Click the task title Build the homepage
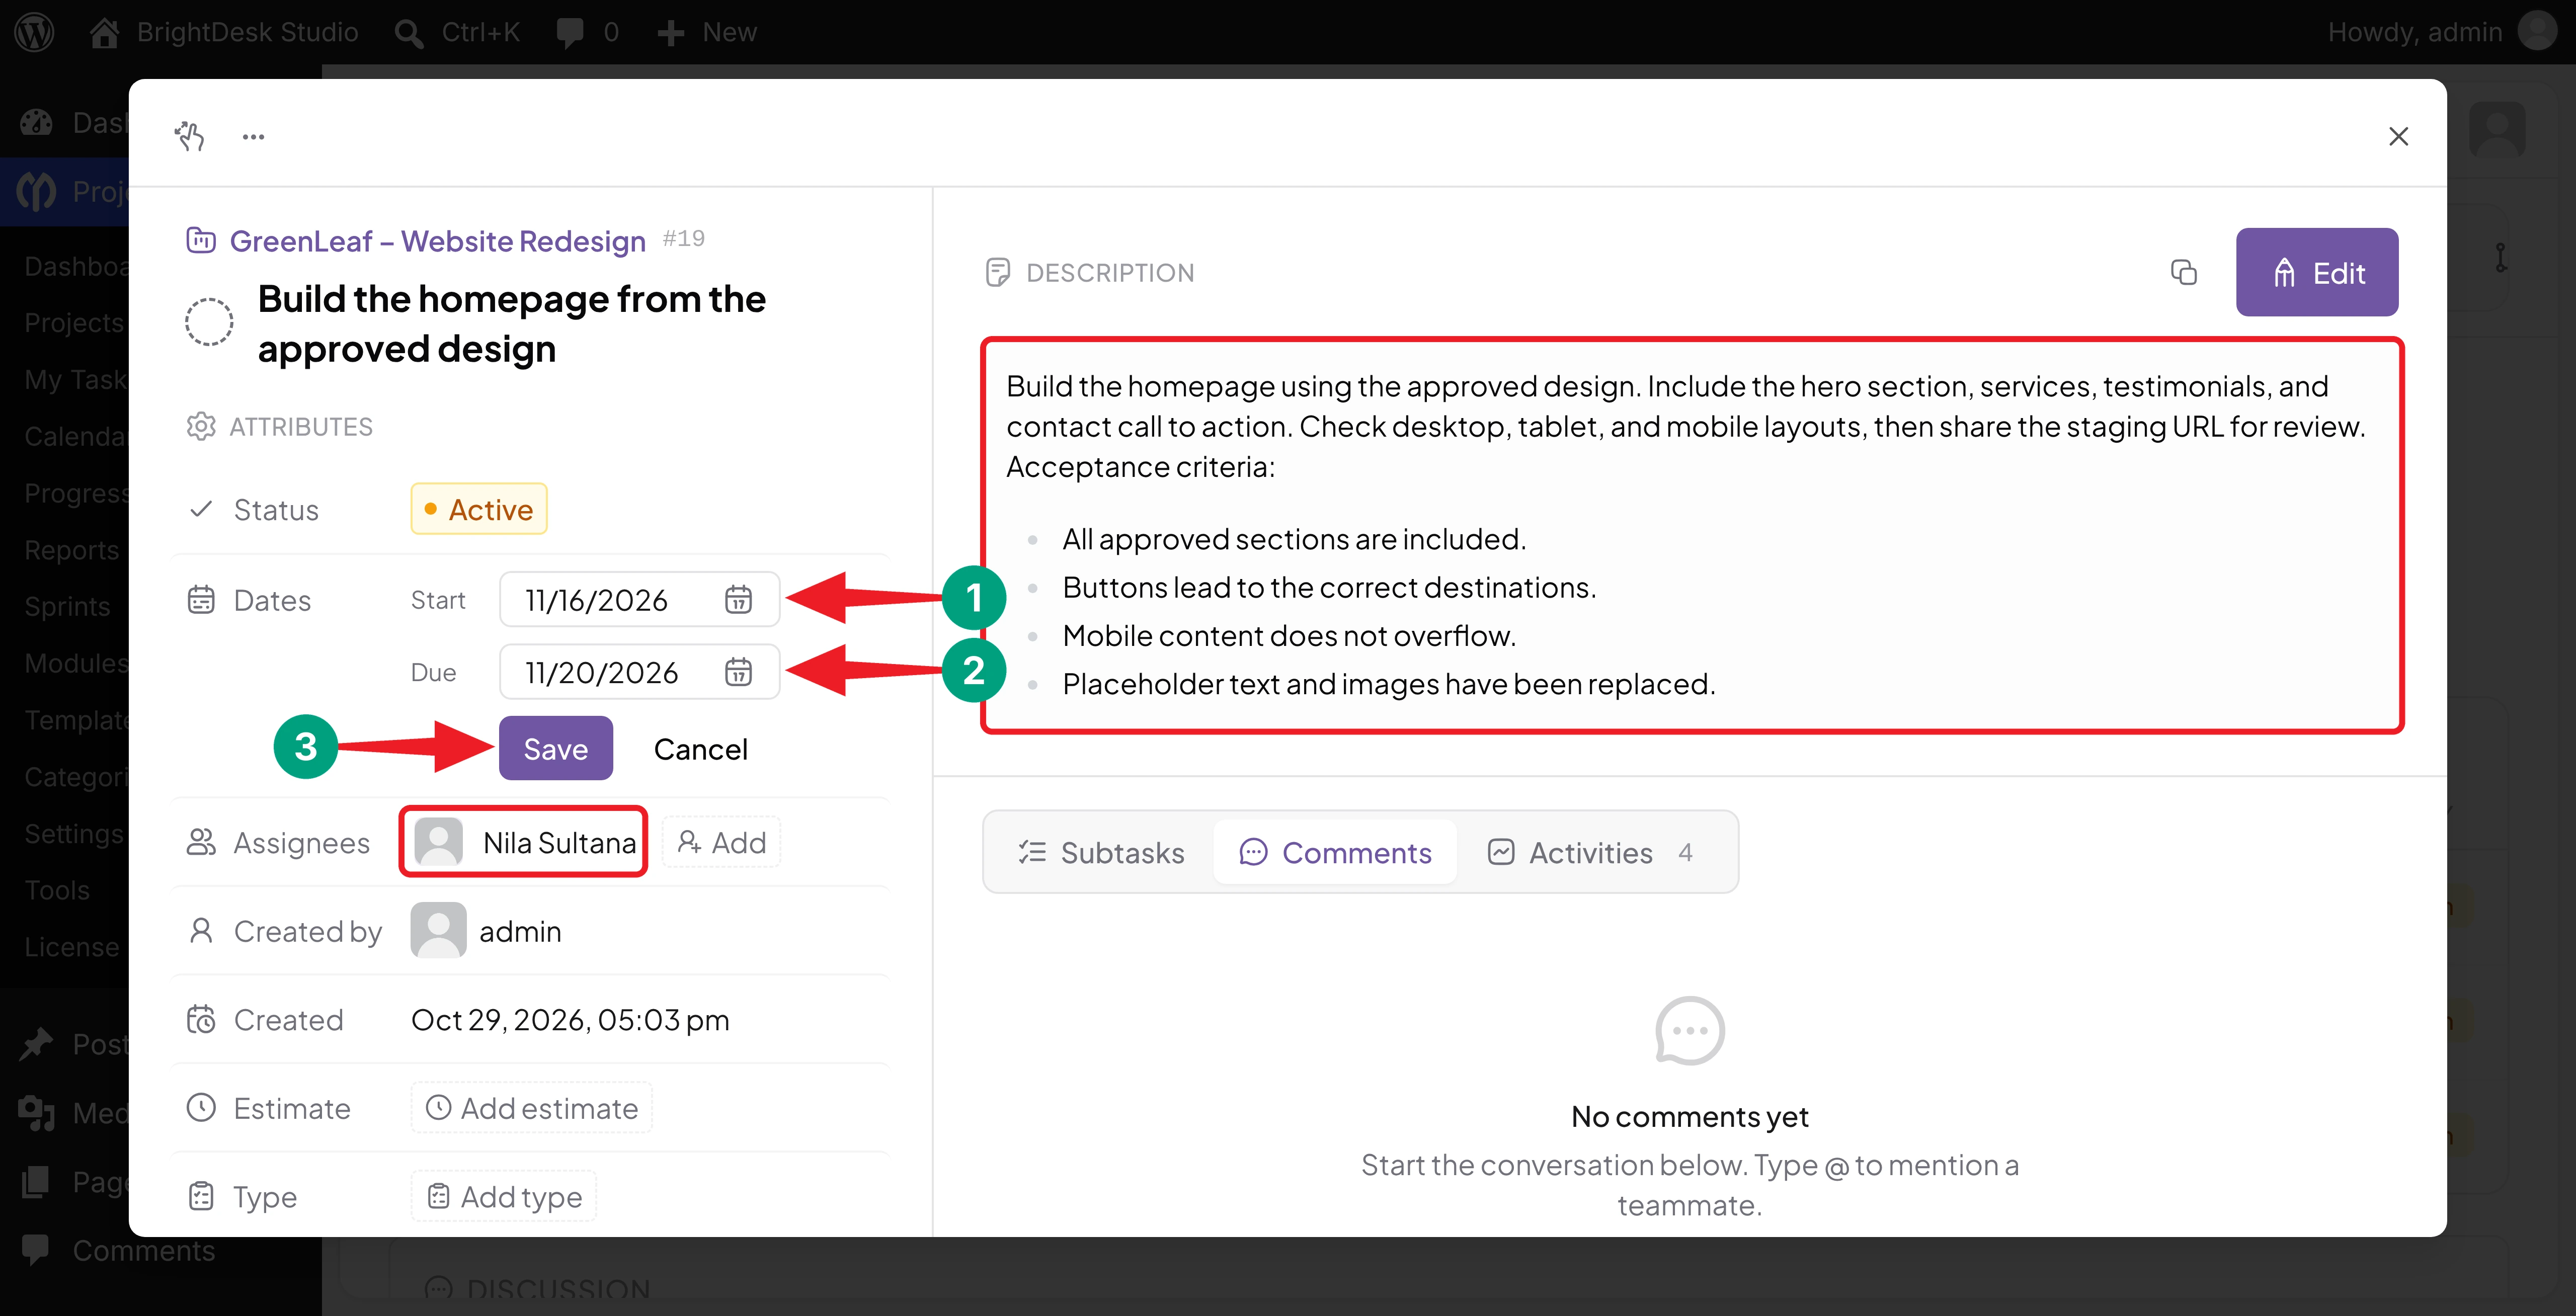The image size is (2576, 1316). [511, 323]
